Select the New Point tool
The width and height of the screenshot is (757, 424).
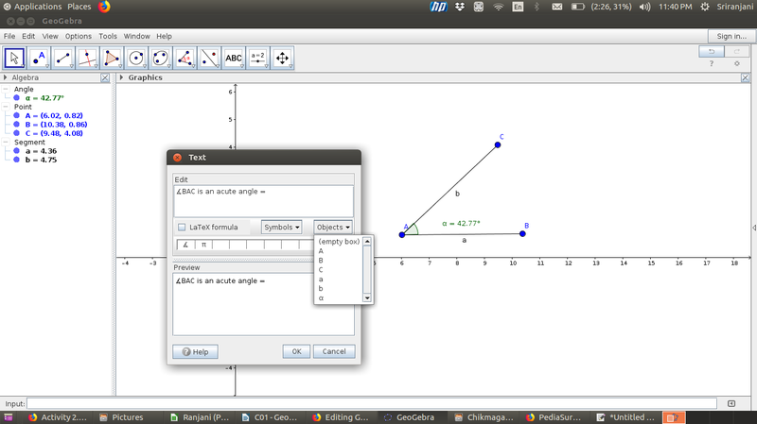(39, 59)
